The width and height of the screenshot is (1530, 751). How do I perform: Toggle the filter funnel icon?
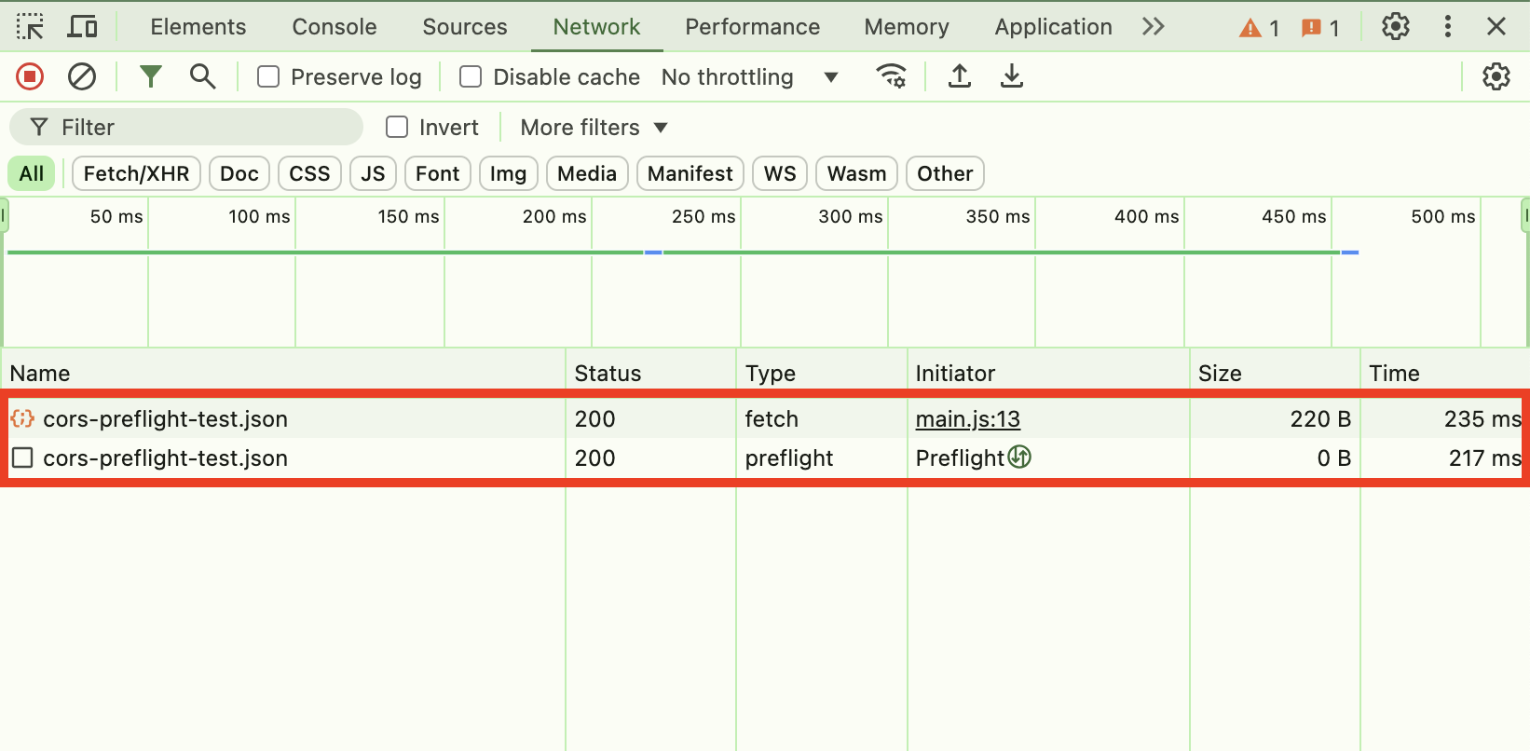(150, 76)
